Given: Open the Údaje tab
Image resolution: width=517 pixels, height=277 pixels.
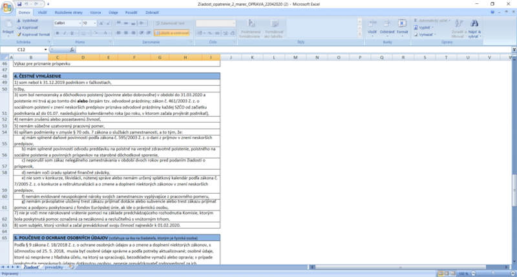Looking at the screenshot, I should point(113,12).
